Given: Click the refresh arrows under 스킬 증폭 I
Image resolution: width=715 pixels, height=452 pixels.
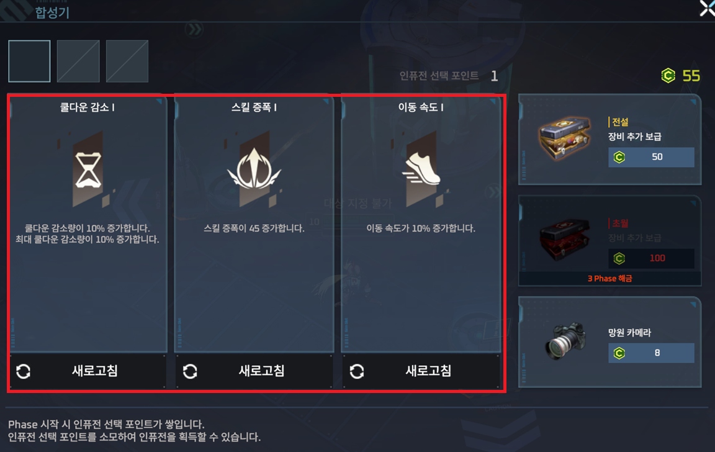Looking at the screenshot, I should 190,371.
